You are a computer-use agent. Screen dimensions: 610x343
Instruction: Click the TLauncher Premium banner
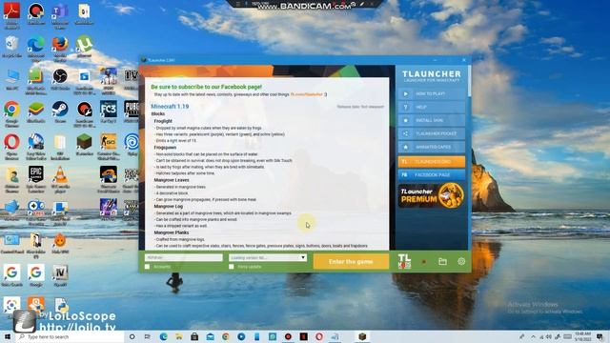[432, 195]
